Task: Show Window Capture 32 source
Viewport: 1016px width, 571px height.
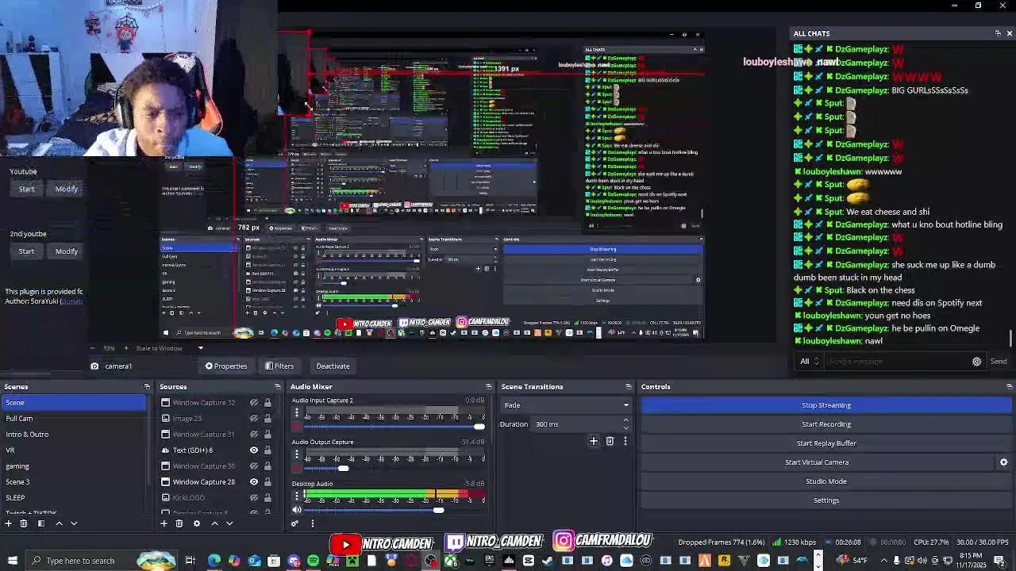Action: click(254, 403)
